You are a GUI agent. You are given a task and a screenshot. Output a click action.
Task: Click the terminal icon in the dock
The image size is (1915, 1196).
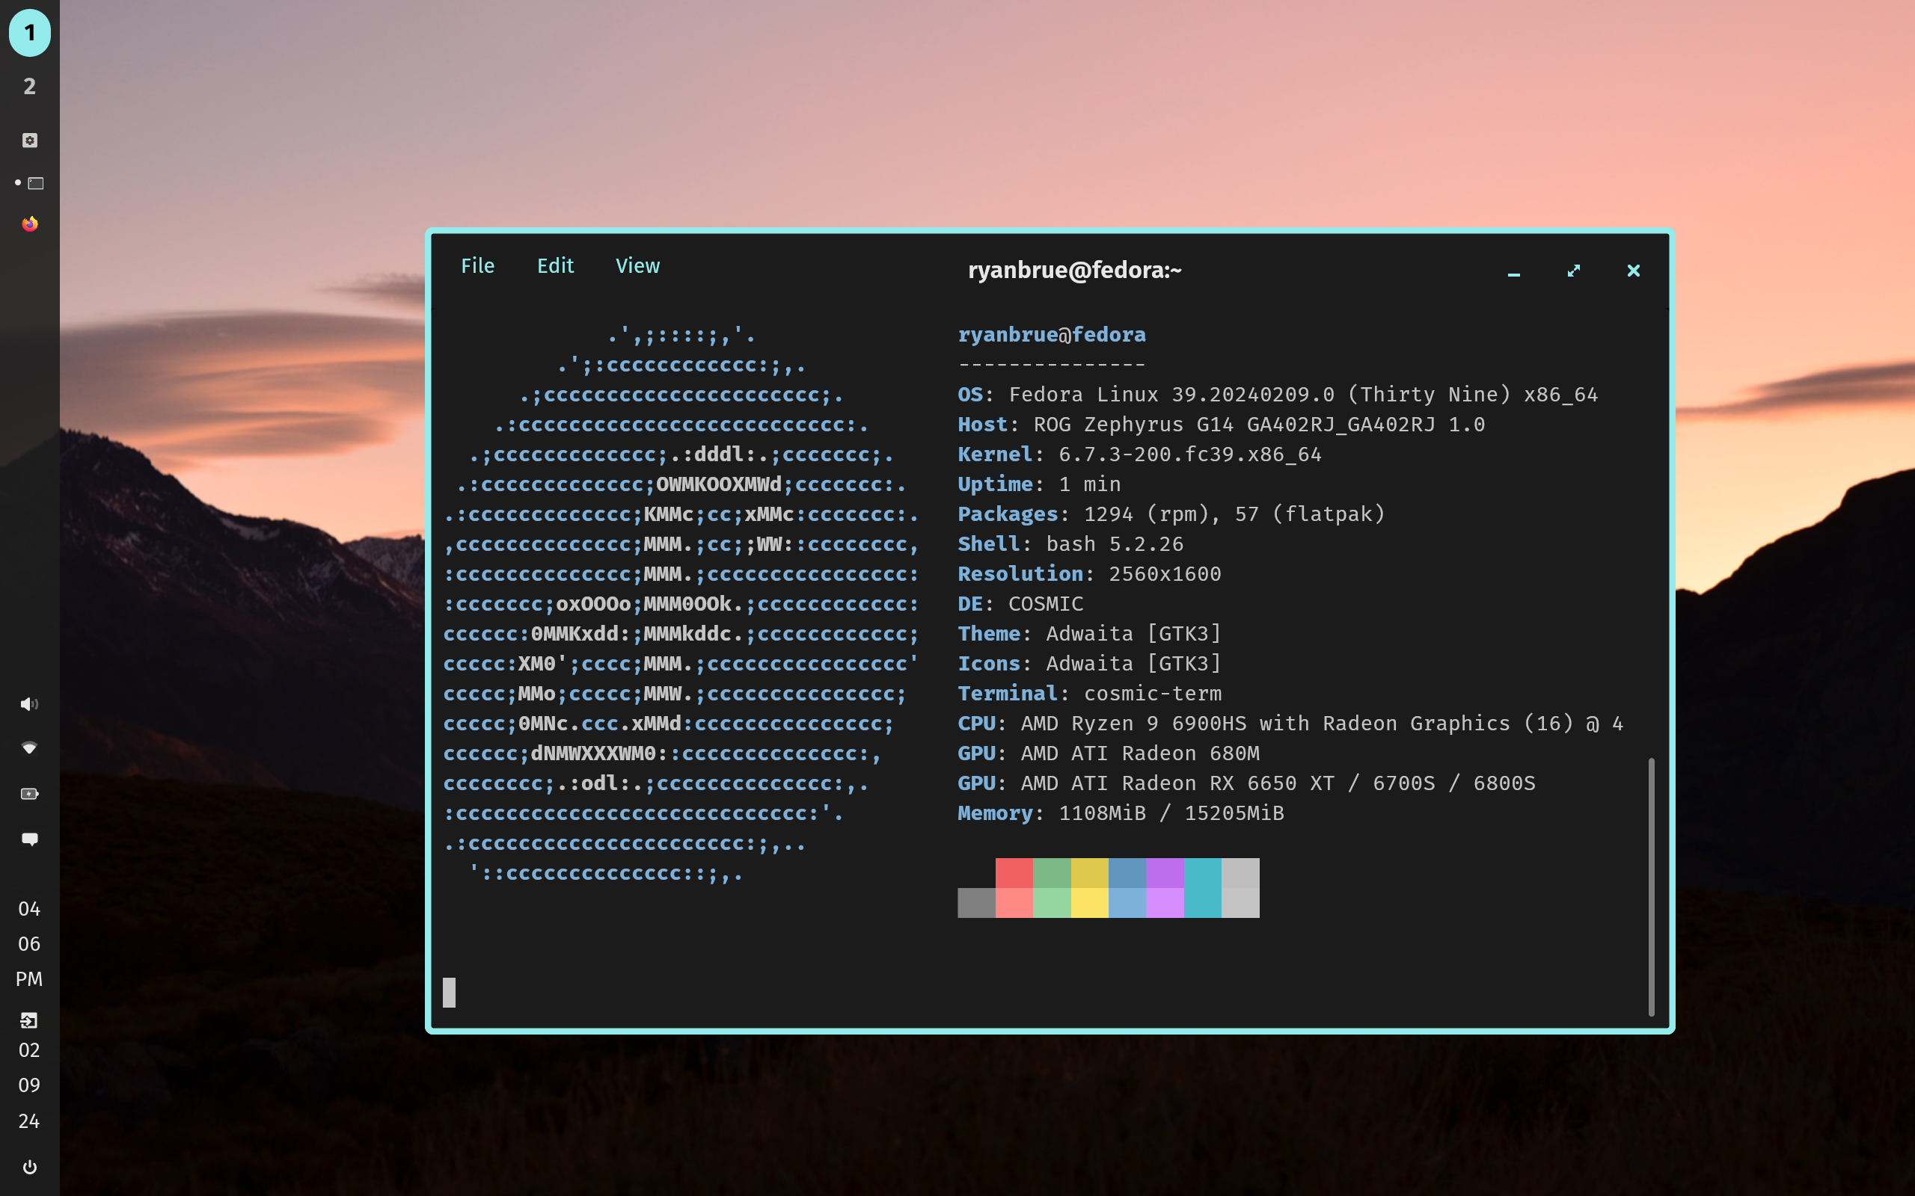36,184
